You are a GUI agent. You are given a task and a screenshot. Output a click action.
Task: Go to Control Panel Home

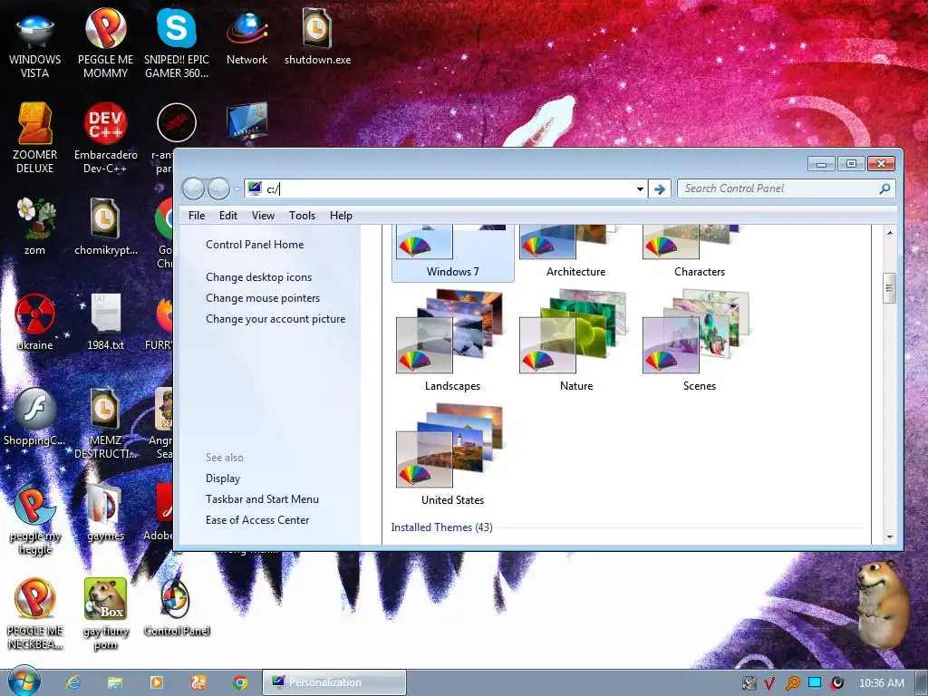click(x=255, y=245)
